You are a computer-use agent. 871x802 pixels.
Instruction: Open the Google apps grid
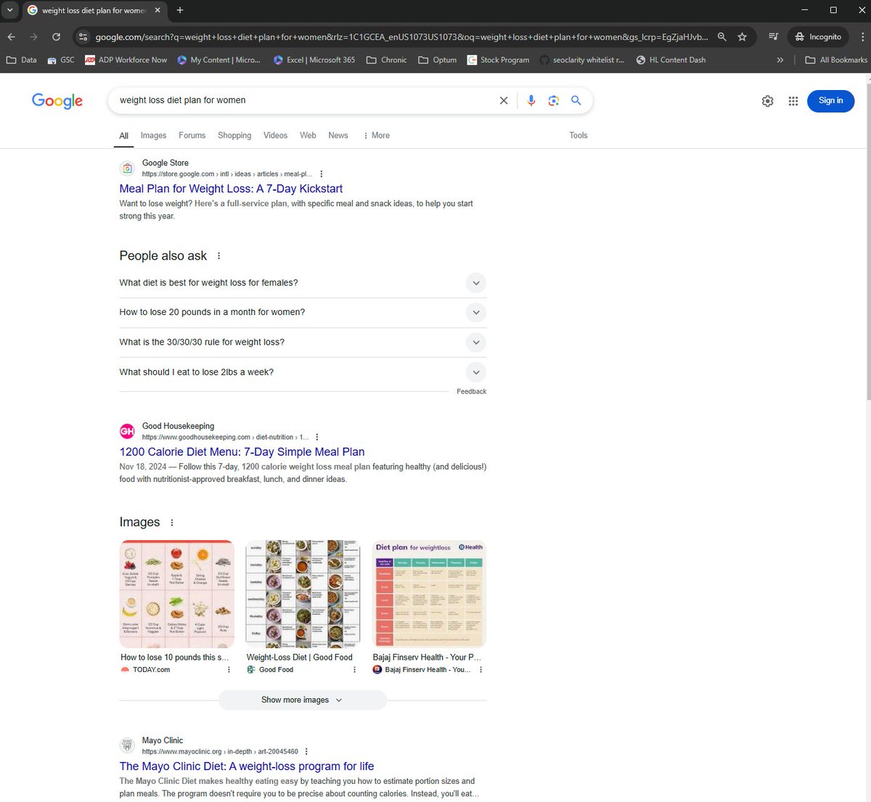(x=793, y=101)
